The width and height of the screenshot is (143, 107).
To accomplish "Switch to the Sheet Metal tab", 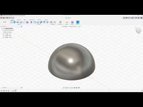I will click(x=32, y=20).
